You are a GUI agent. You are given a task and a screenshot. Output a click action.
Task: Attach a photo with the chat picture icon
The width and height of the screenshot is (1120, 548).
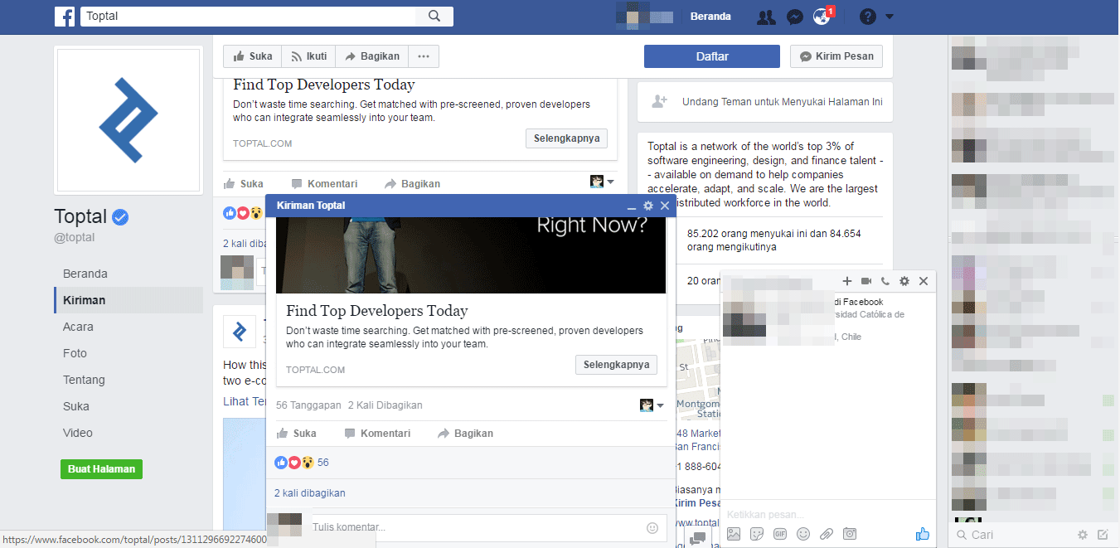(x=734, y=535)
